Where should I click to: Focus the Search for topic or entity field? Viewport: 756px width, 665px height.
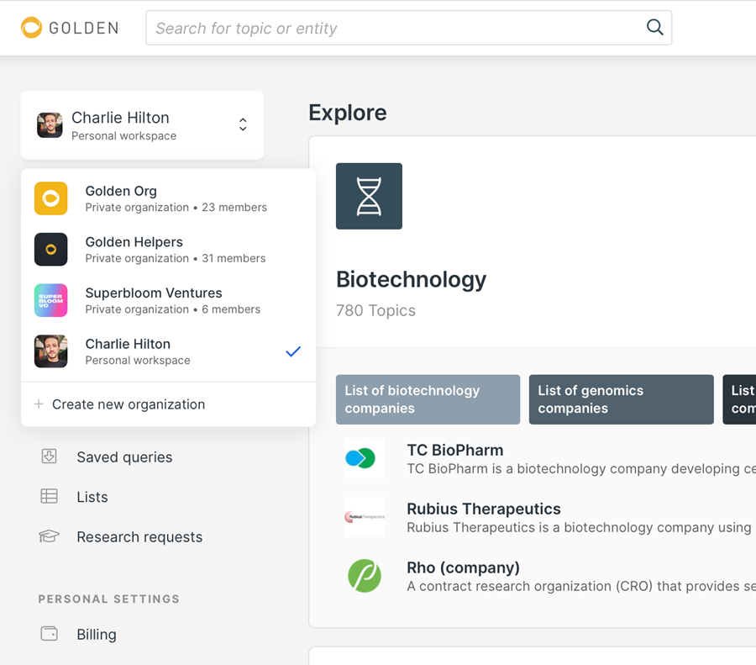(x=408, y=28)
